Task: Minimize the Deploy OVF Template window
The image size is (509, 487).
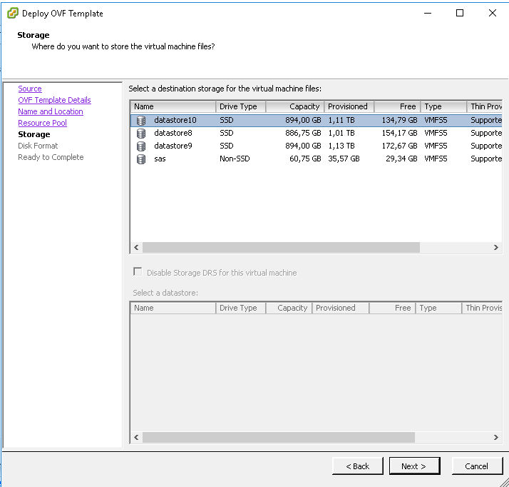Action: (428, 13)
